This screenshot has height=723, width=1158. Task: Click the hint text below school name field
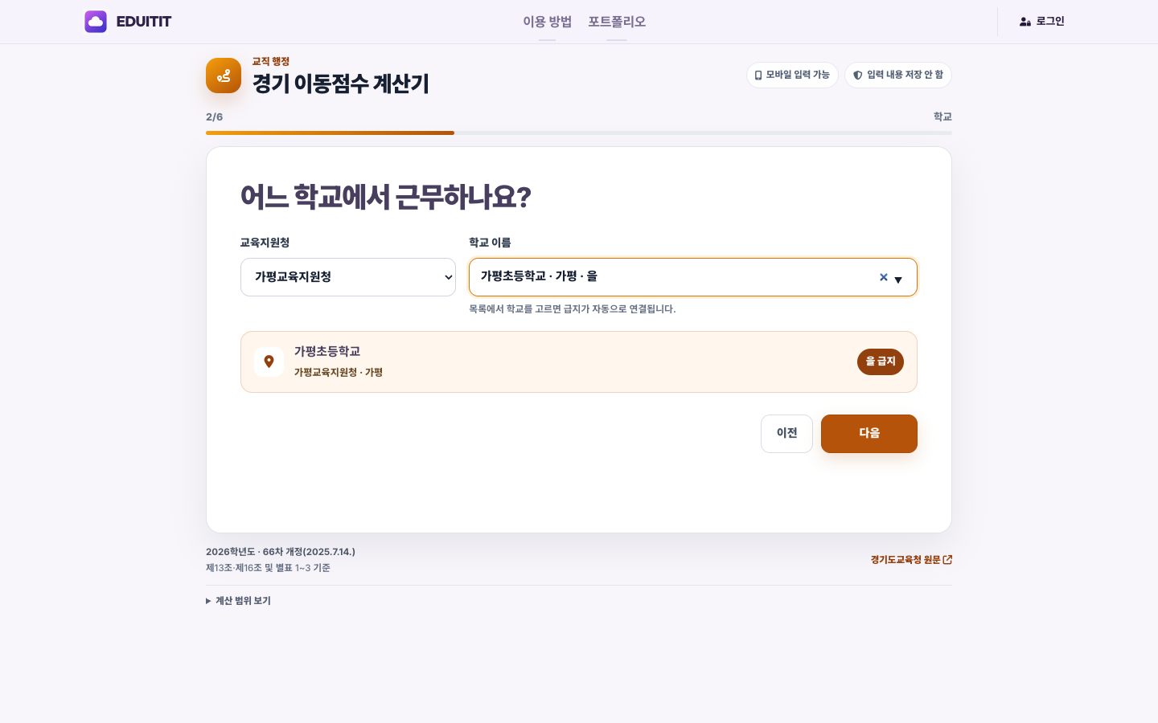click(x=573, y=309)
